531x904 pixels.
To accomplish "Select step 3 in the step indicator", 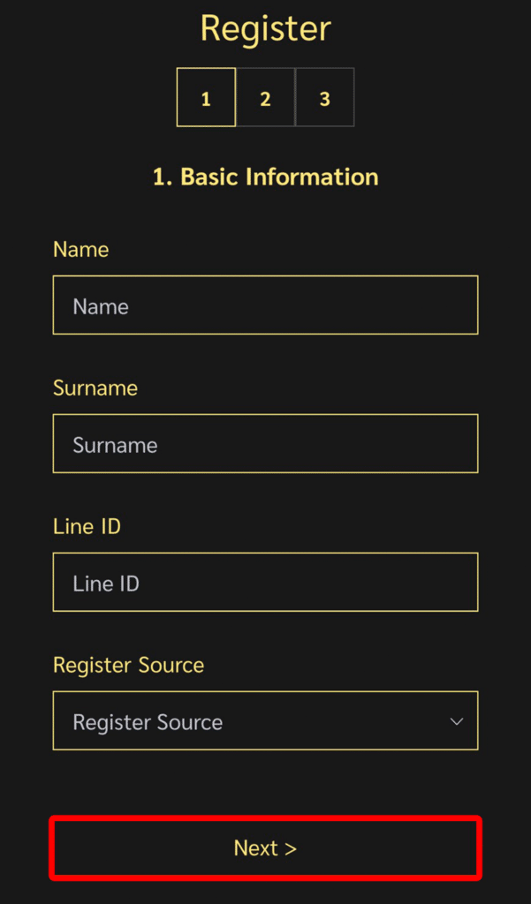I will 324,97.
